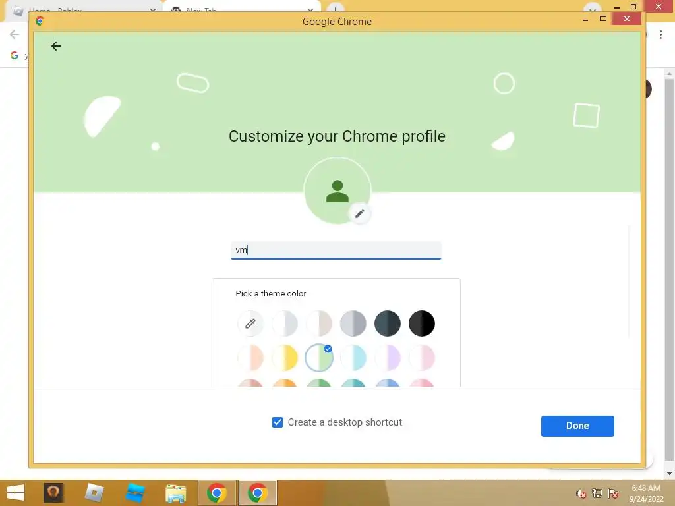Open the taskbar clock and date
The height and width of the screenshot is (506, 675).
[x=646, y=493]
